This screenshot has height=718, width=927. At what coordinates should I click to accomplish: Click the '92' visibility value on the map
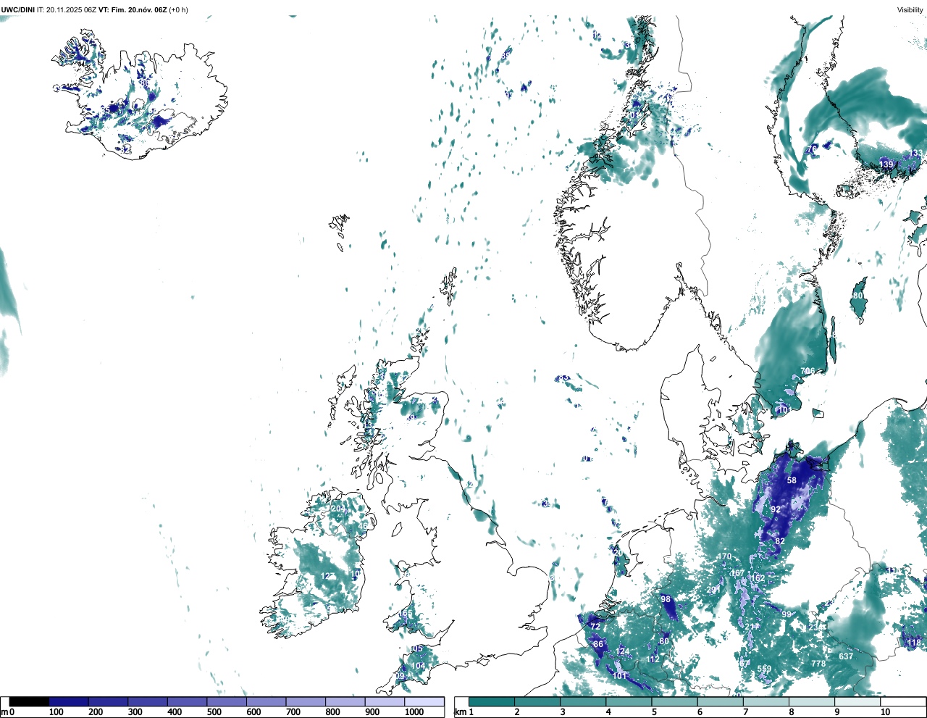[x=776, y=509]
